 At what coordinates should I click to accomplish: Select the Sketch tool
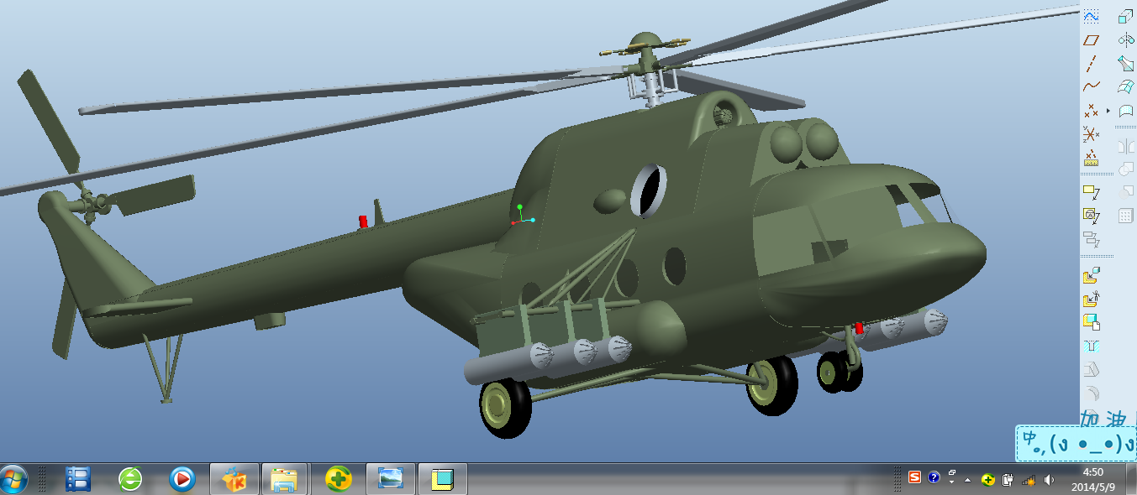(x=1091, y=16)
